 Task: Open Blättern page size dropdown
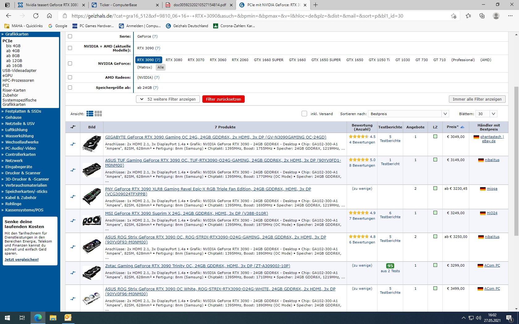[486, 114]
